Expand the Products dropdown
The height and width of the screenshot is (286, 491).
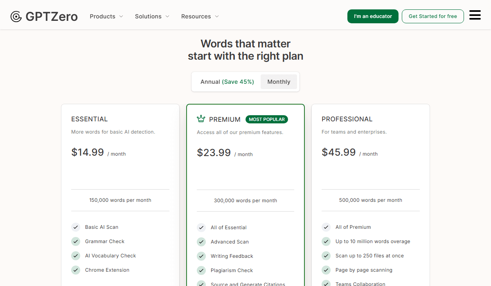[106, 16]
